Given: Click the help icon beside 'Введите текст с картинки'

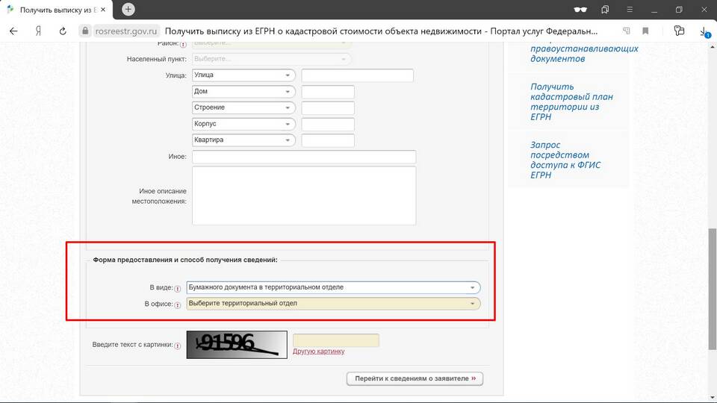Looking at the screenshot, I should [178, 346].
